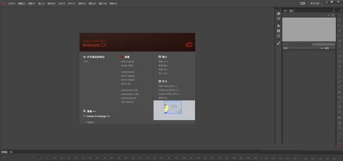343x161 pixels.
Task: Open the 模板 >> templates link
Action: (91, 111)
